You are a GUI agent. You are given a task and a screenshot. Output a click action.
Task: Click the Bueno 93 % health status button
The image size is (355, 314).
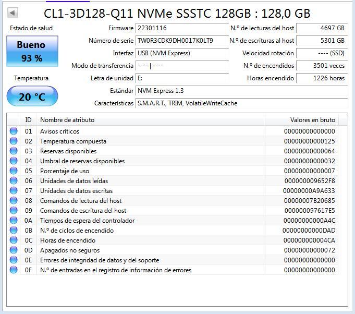point(32,51)
